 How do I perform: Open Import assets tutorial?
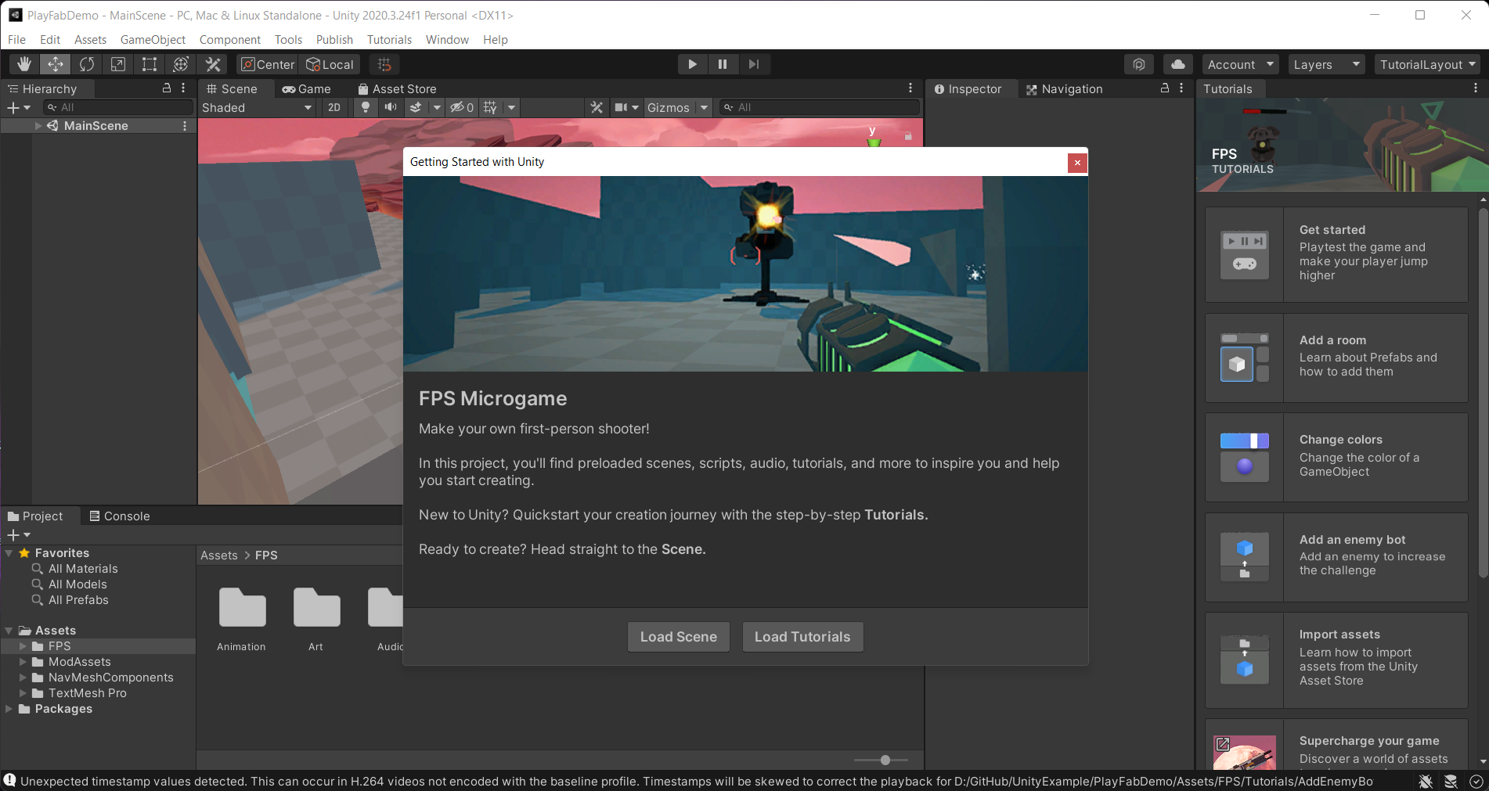point(1336,660)
